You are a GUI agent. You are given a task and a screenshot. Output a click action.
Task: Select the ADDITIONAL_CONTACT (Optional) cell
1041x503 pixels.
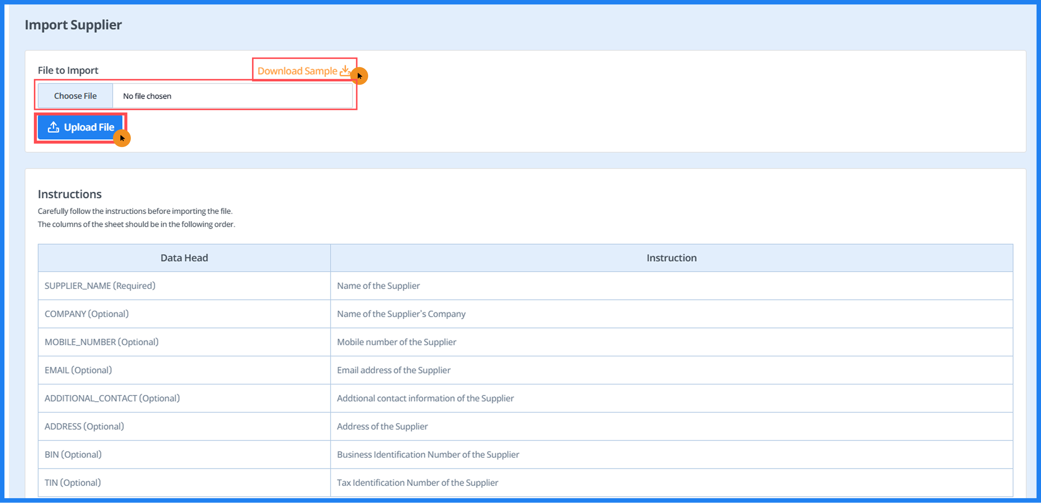(112, 398)
